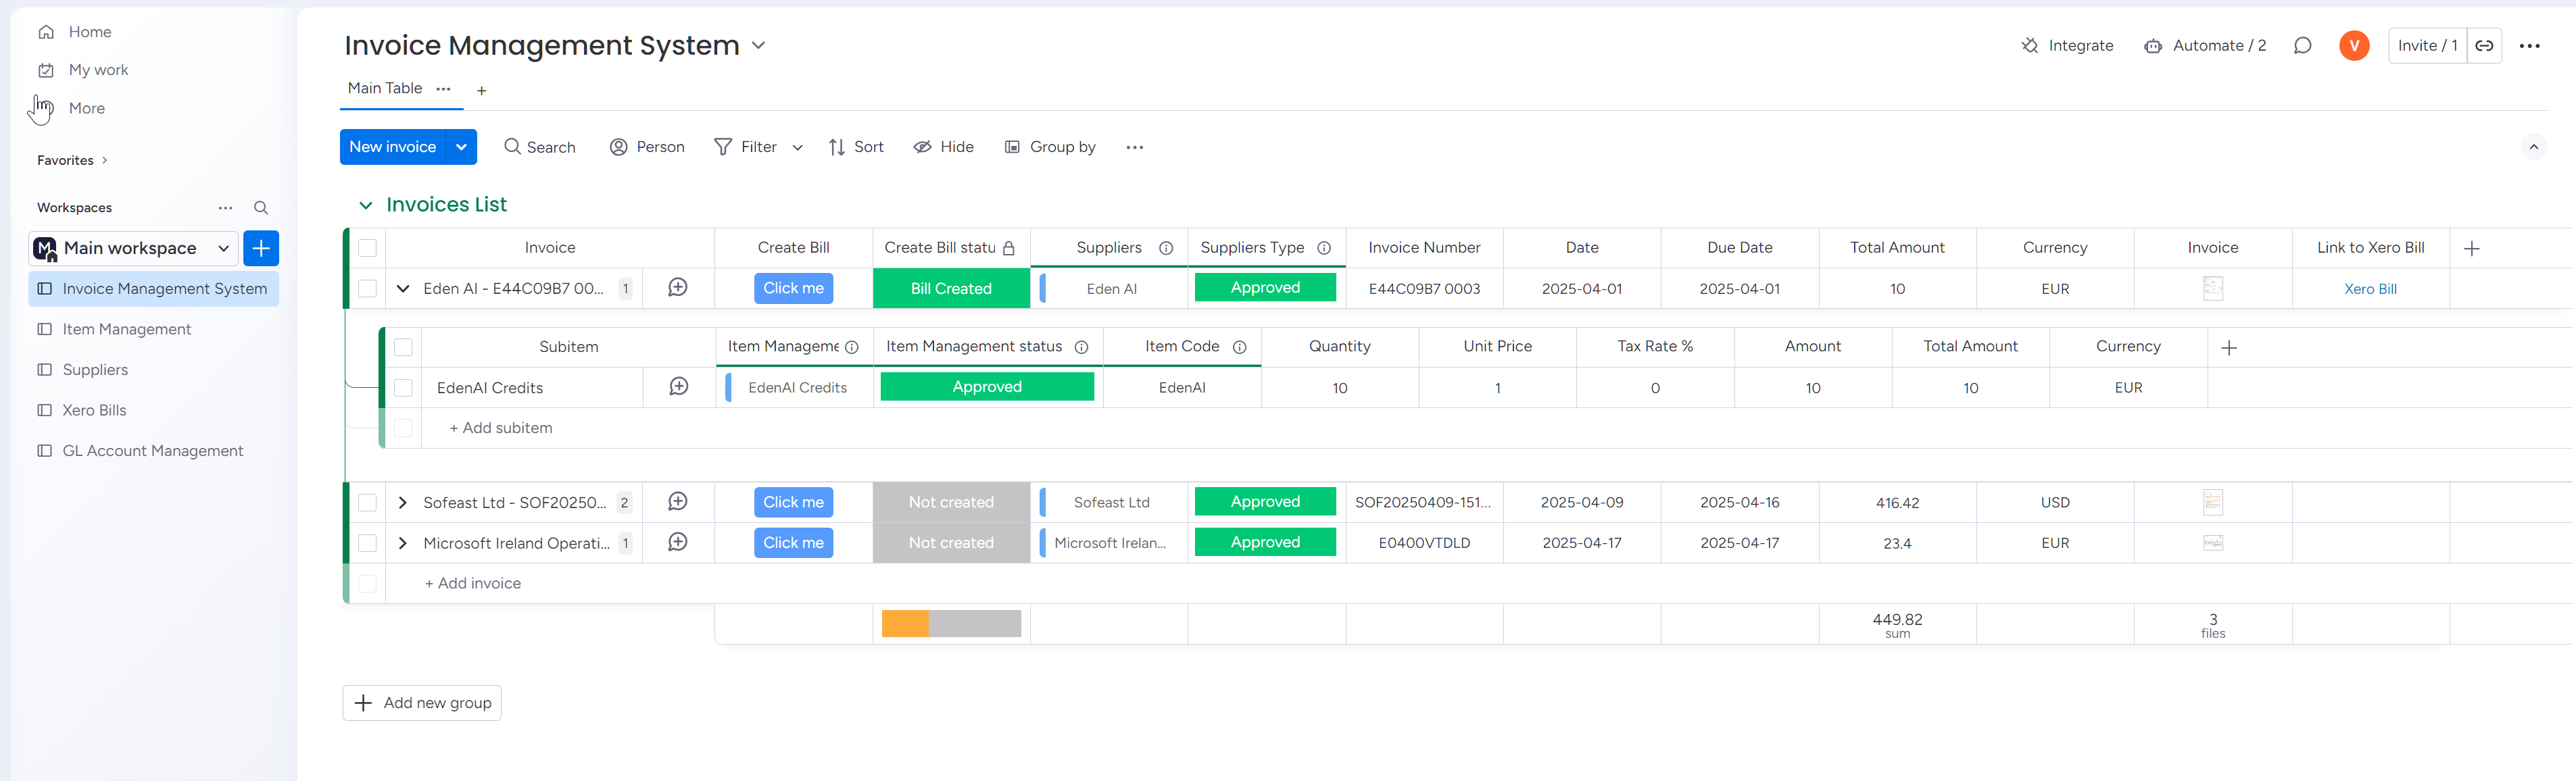Add new item with blue plus button

tap(261, 248)
